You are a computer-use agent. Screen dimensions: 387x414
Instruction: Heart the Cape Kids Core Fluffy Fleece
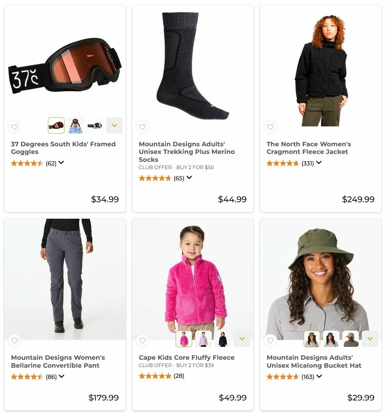(143, 341)
